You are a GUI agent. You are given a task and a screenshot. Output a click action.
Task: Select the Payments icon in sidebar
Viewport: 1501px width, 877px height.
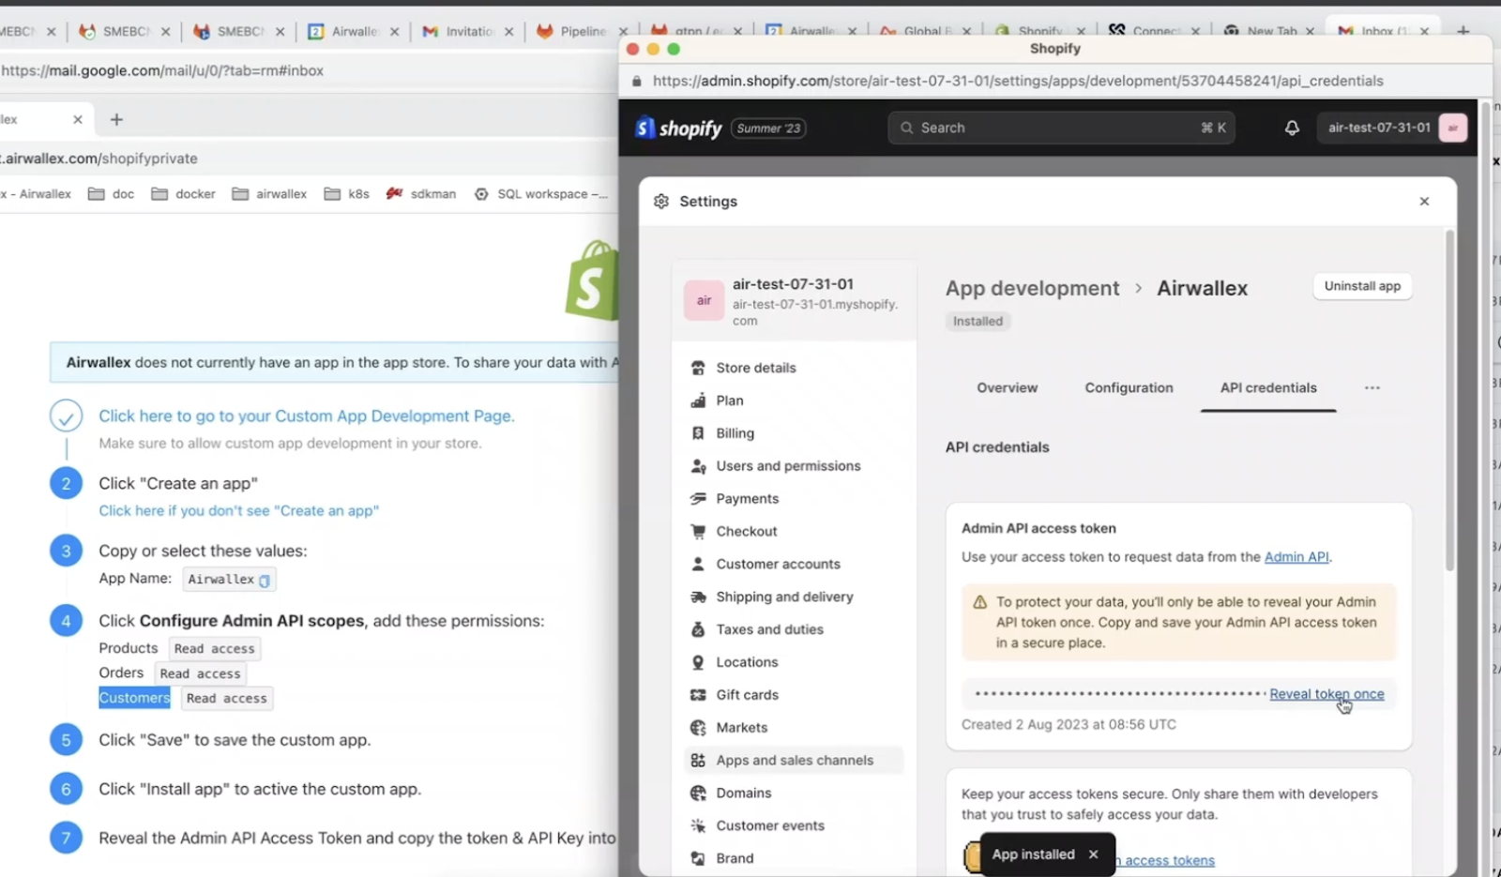(698, 499)
